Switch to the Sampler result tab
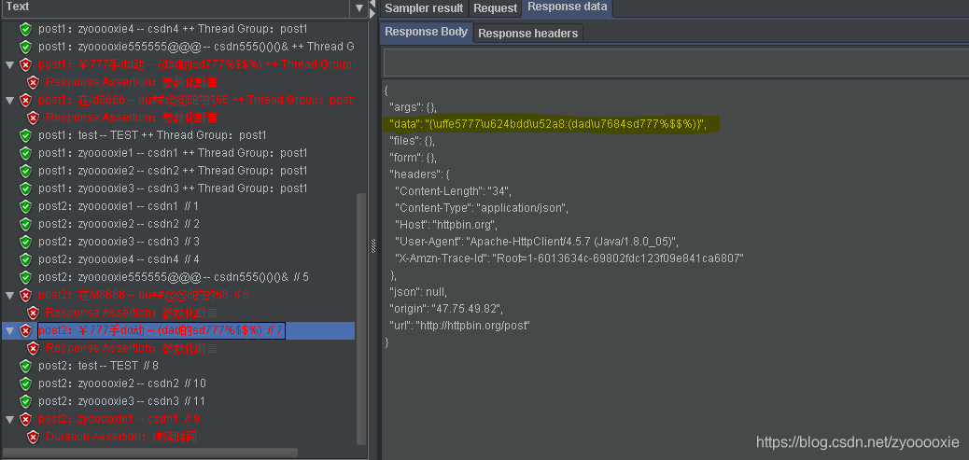The image size is (969, 460). 424,8
